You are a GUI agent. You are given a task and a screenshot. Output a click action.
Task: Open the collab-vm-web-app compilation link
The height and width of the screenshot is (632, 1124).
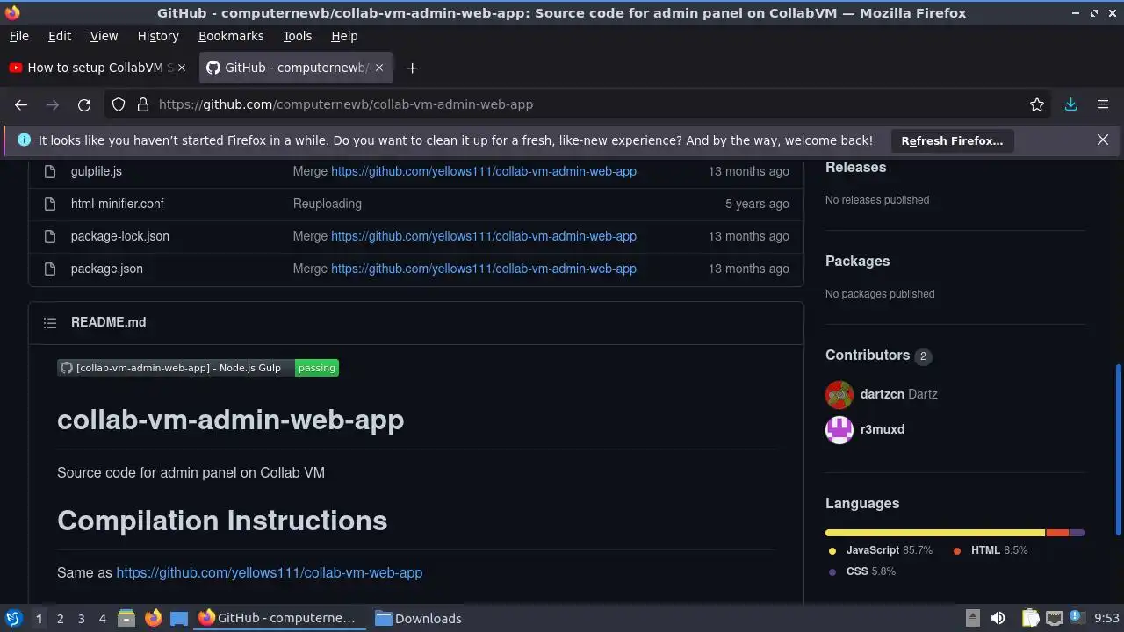tap(270, 572)
